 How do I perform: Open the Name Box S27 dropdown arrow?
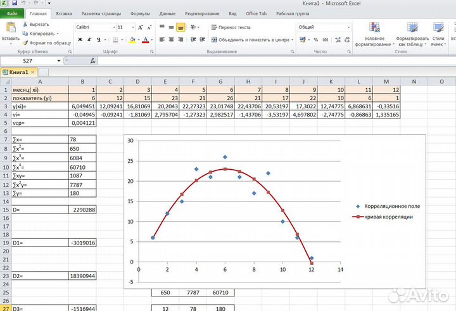click(59, 61)
